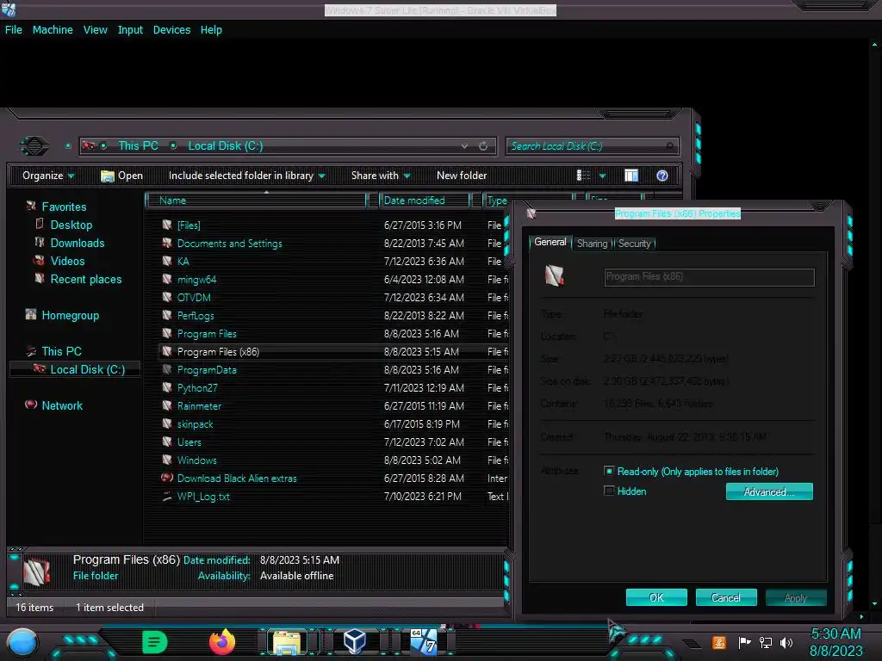Select the Program Files folder name
Screen dimensions: 882x661
[207, 333]
